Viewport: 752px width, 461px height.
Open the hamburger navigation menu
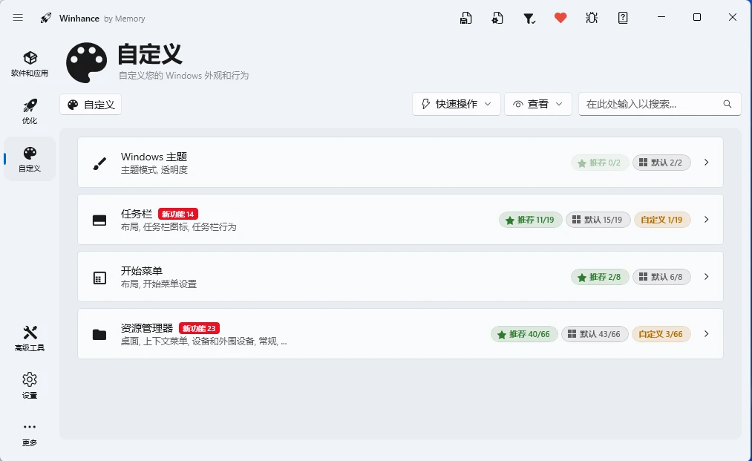click(x=18, y=18)
